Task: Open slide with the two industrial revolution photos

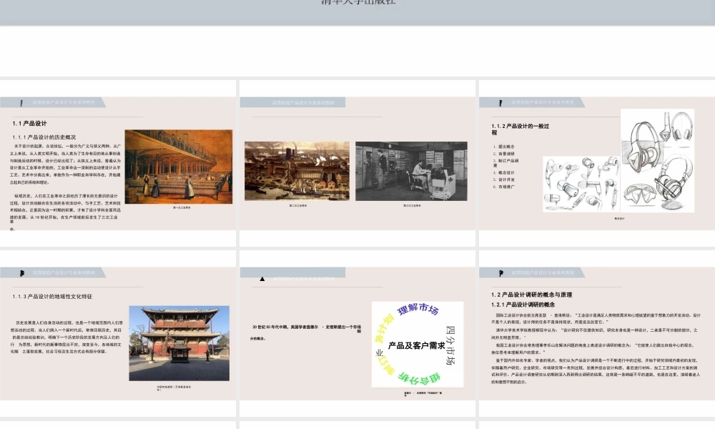Action: pos(357,163)
